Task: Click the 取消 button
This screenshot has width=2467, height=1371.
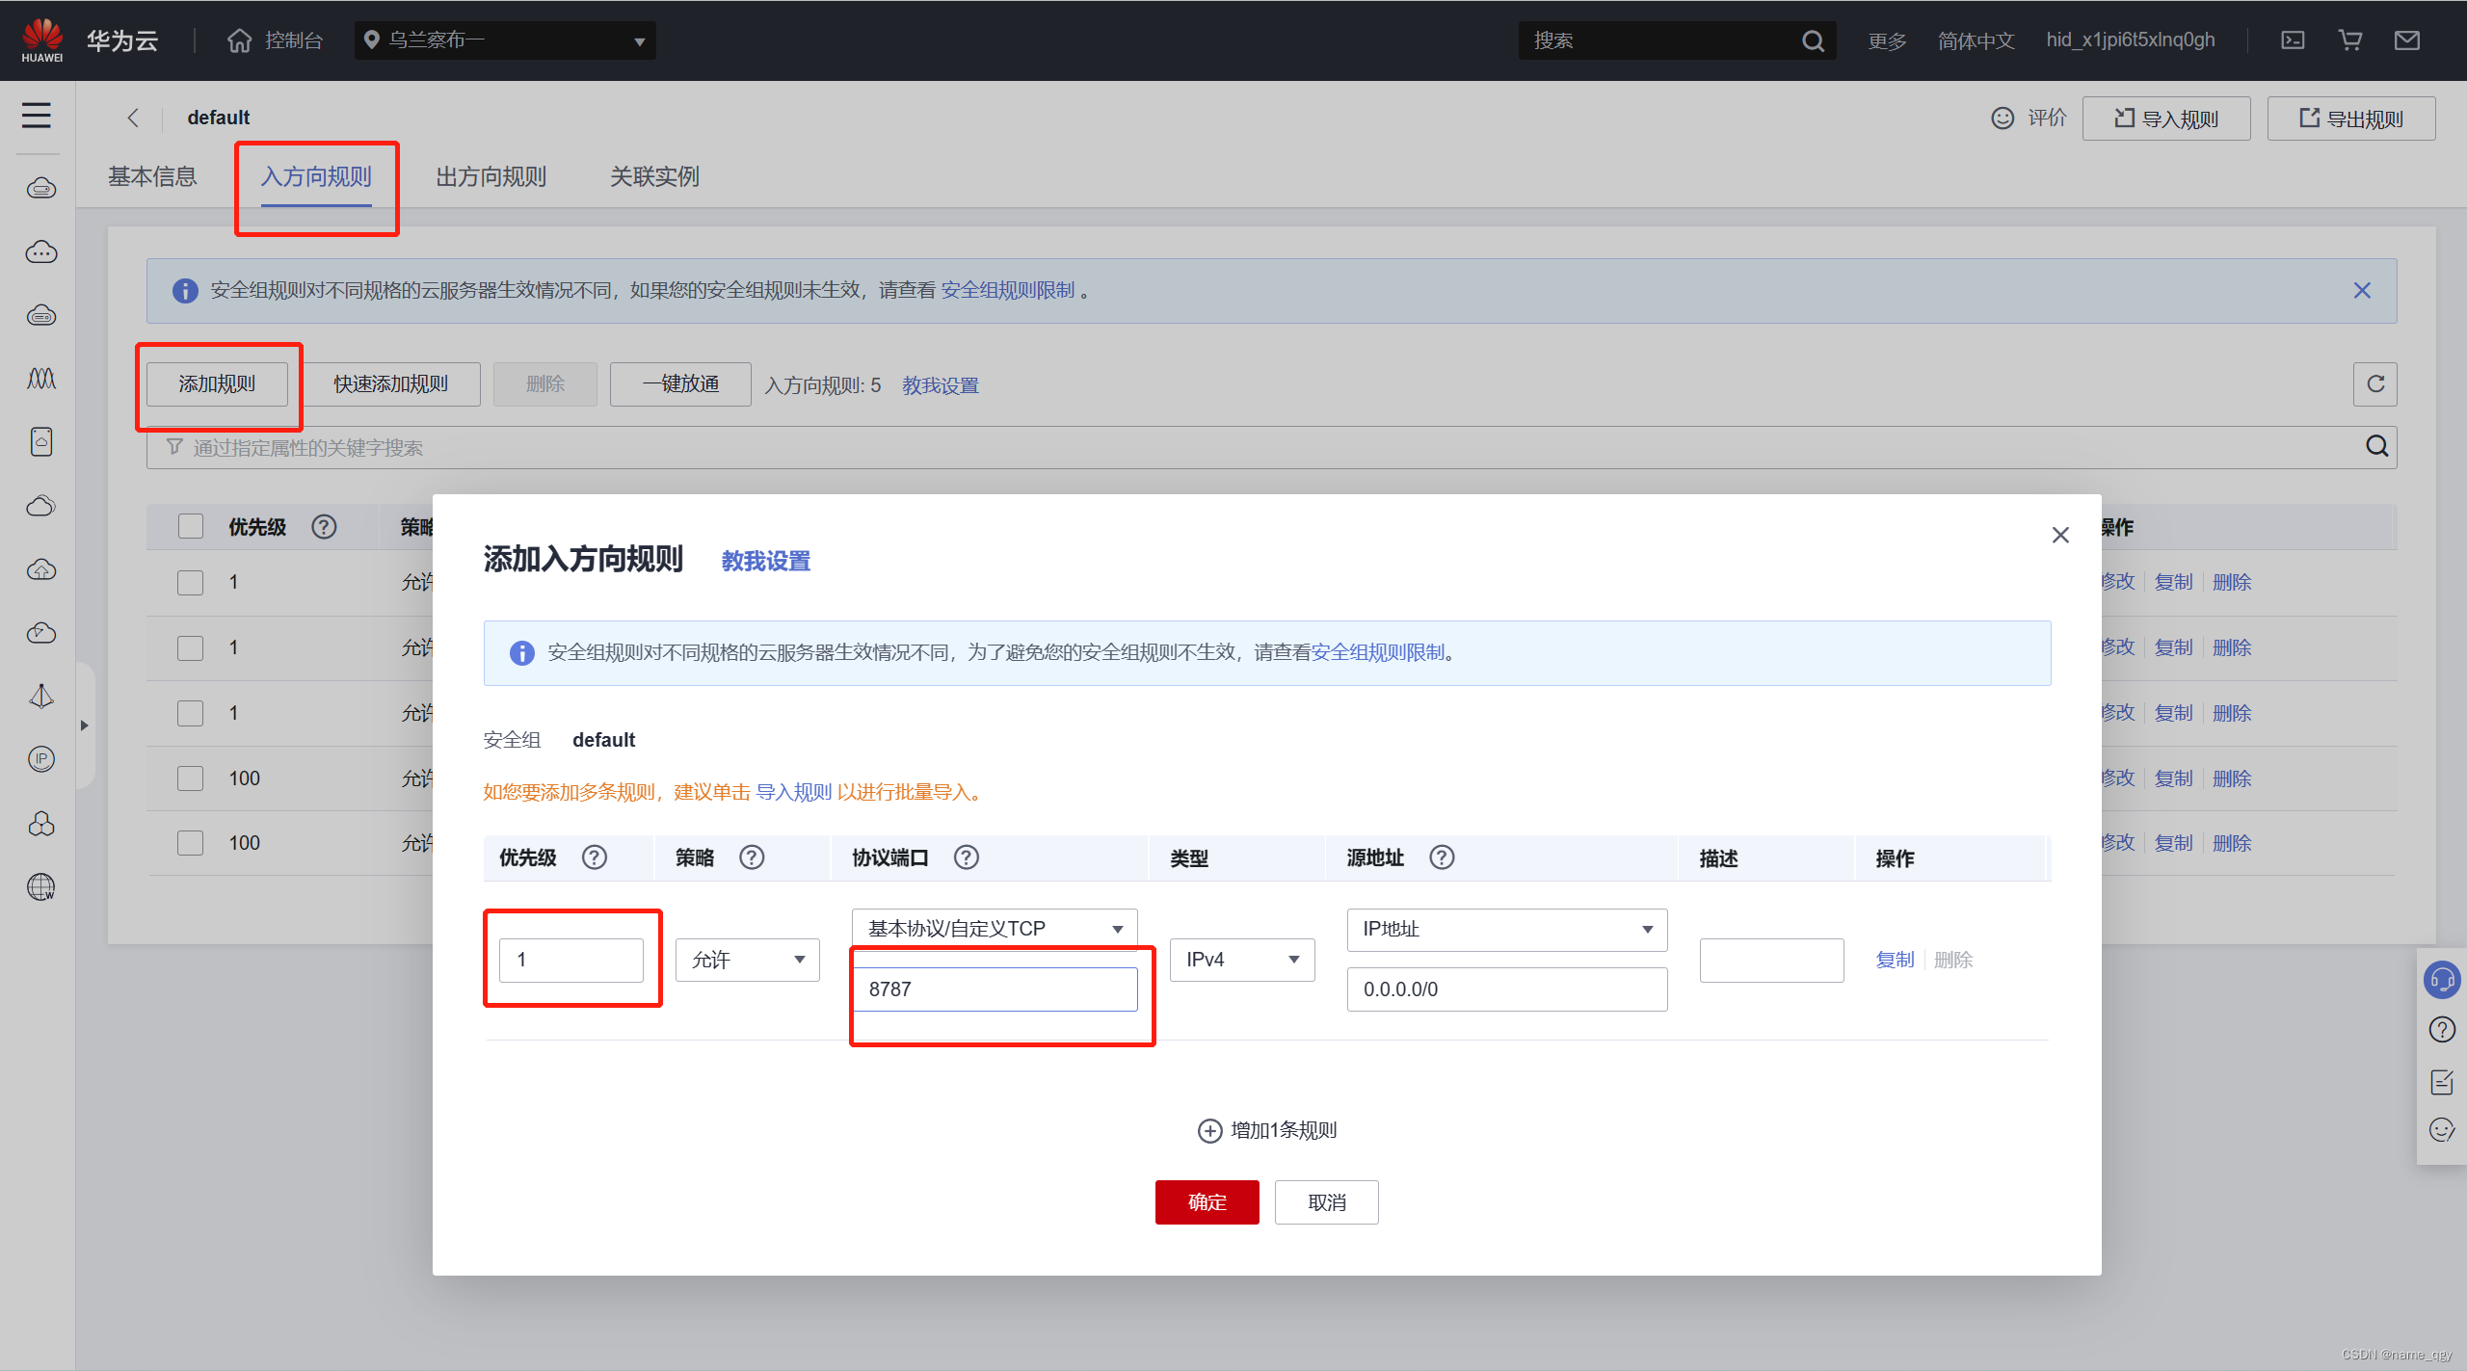Action: 1326,1202
